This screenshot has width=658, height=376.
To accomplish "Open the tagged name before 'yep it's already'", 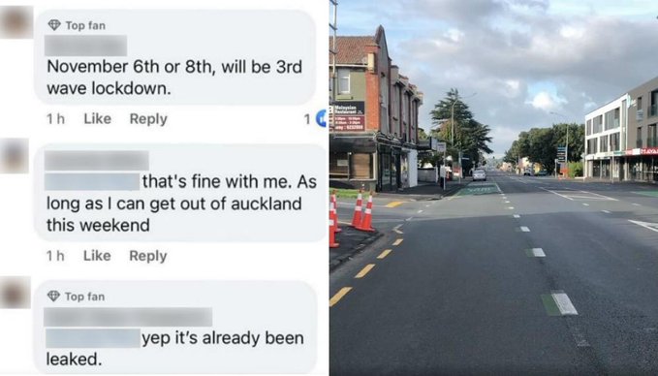I will click(93, 338).
